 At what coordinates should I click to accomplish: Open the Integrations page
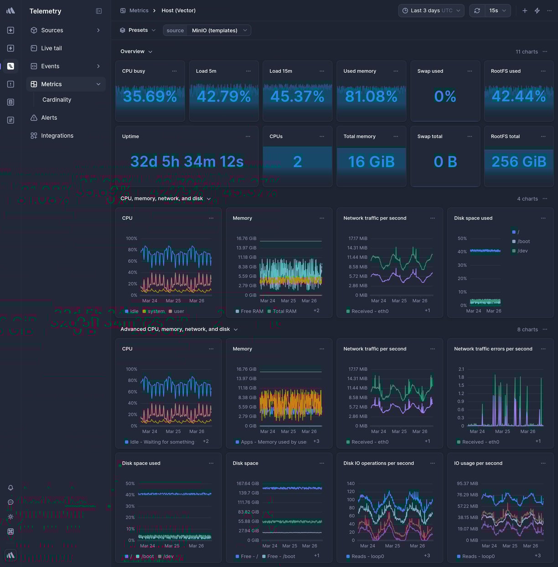(57, 135)
